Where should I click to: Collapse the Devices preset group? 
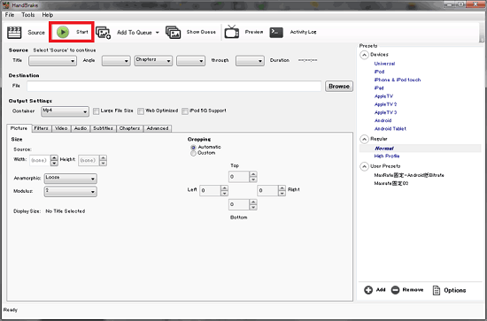coord(364,55)
